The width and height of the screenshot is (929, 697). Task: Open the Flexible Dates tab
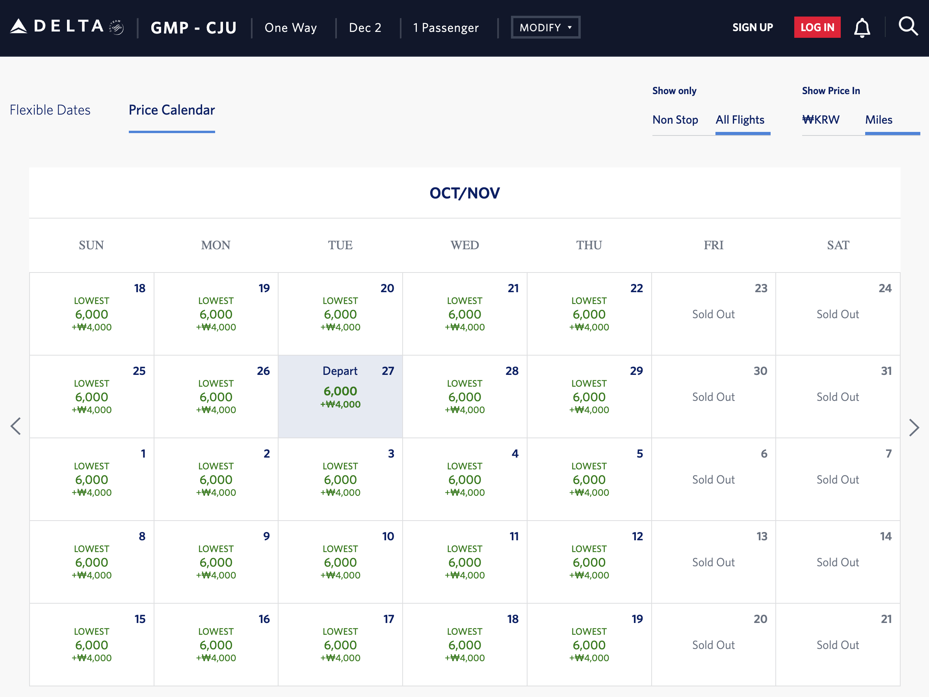pyautogui.click(x=50, y=110)
